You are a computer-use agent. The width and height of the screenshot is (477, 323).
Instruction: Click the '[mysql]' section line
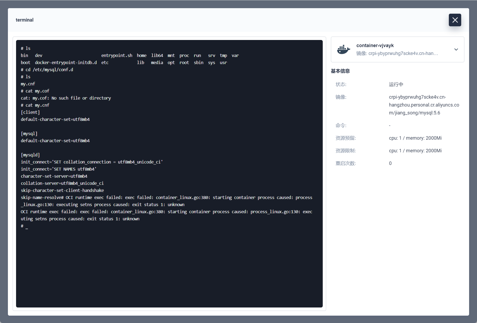pyautogui.click(x=29, y=134)
